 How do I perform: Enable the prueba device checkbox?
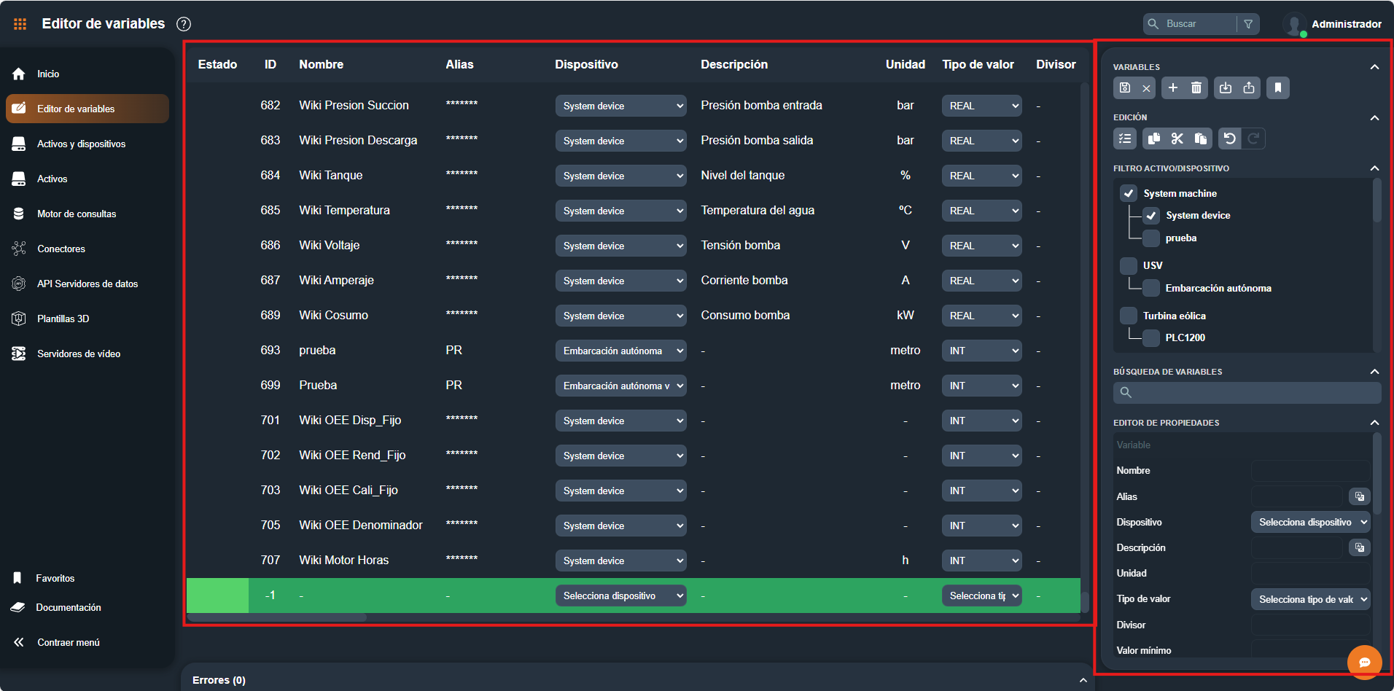pos(1150,238)
